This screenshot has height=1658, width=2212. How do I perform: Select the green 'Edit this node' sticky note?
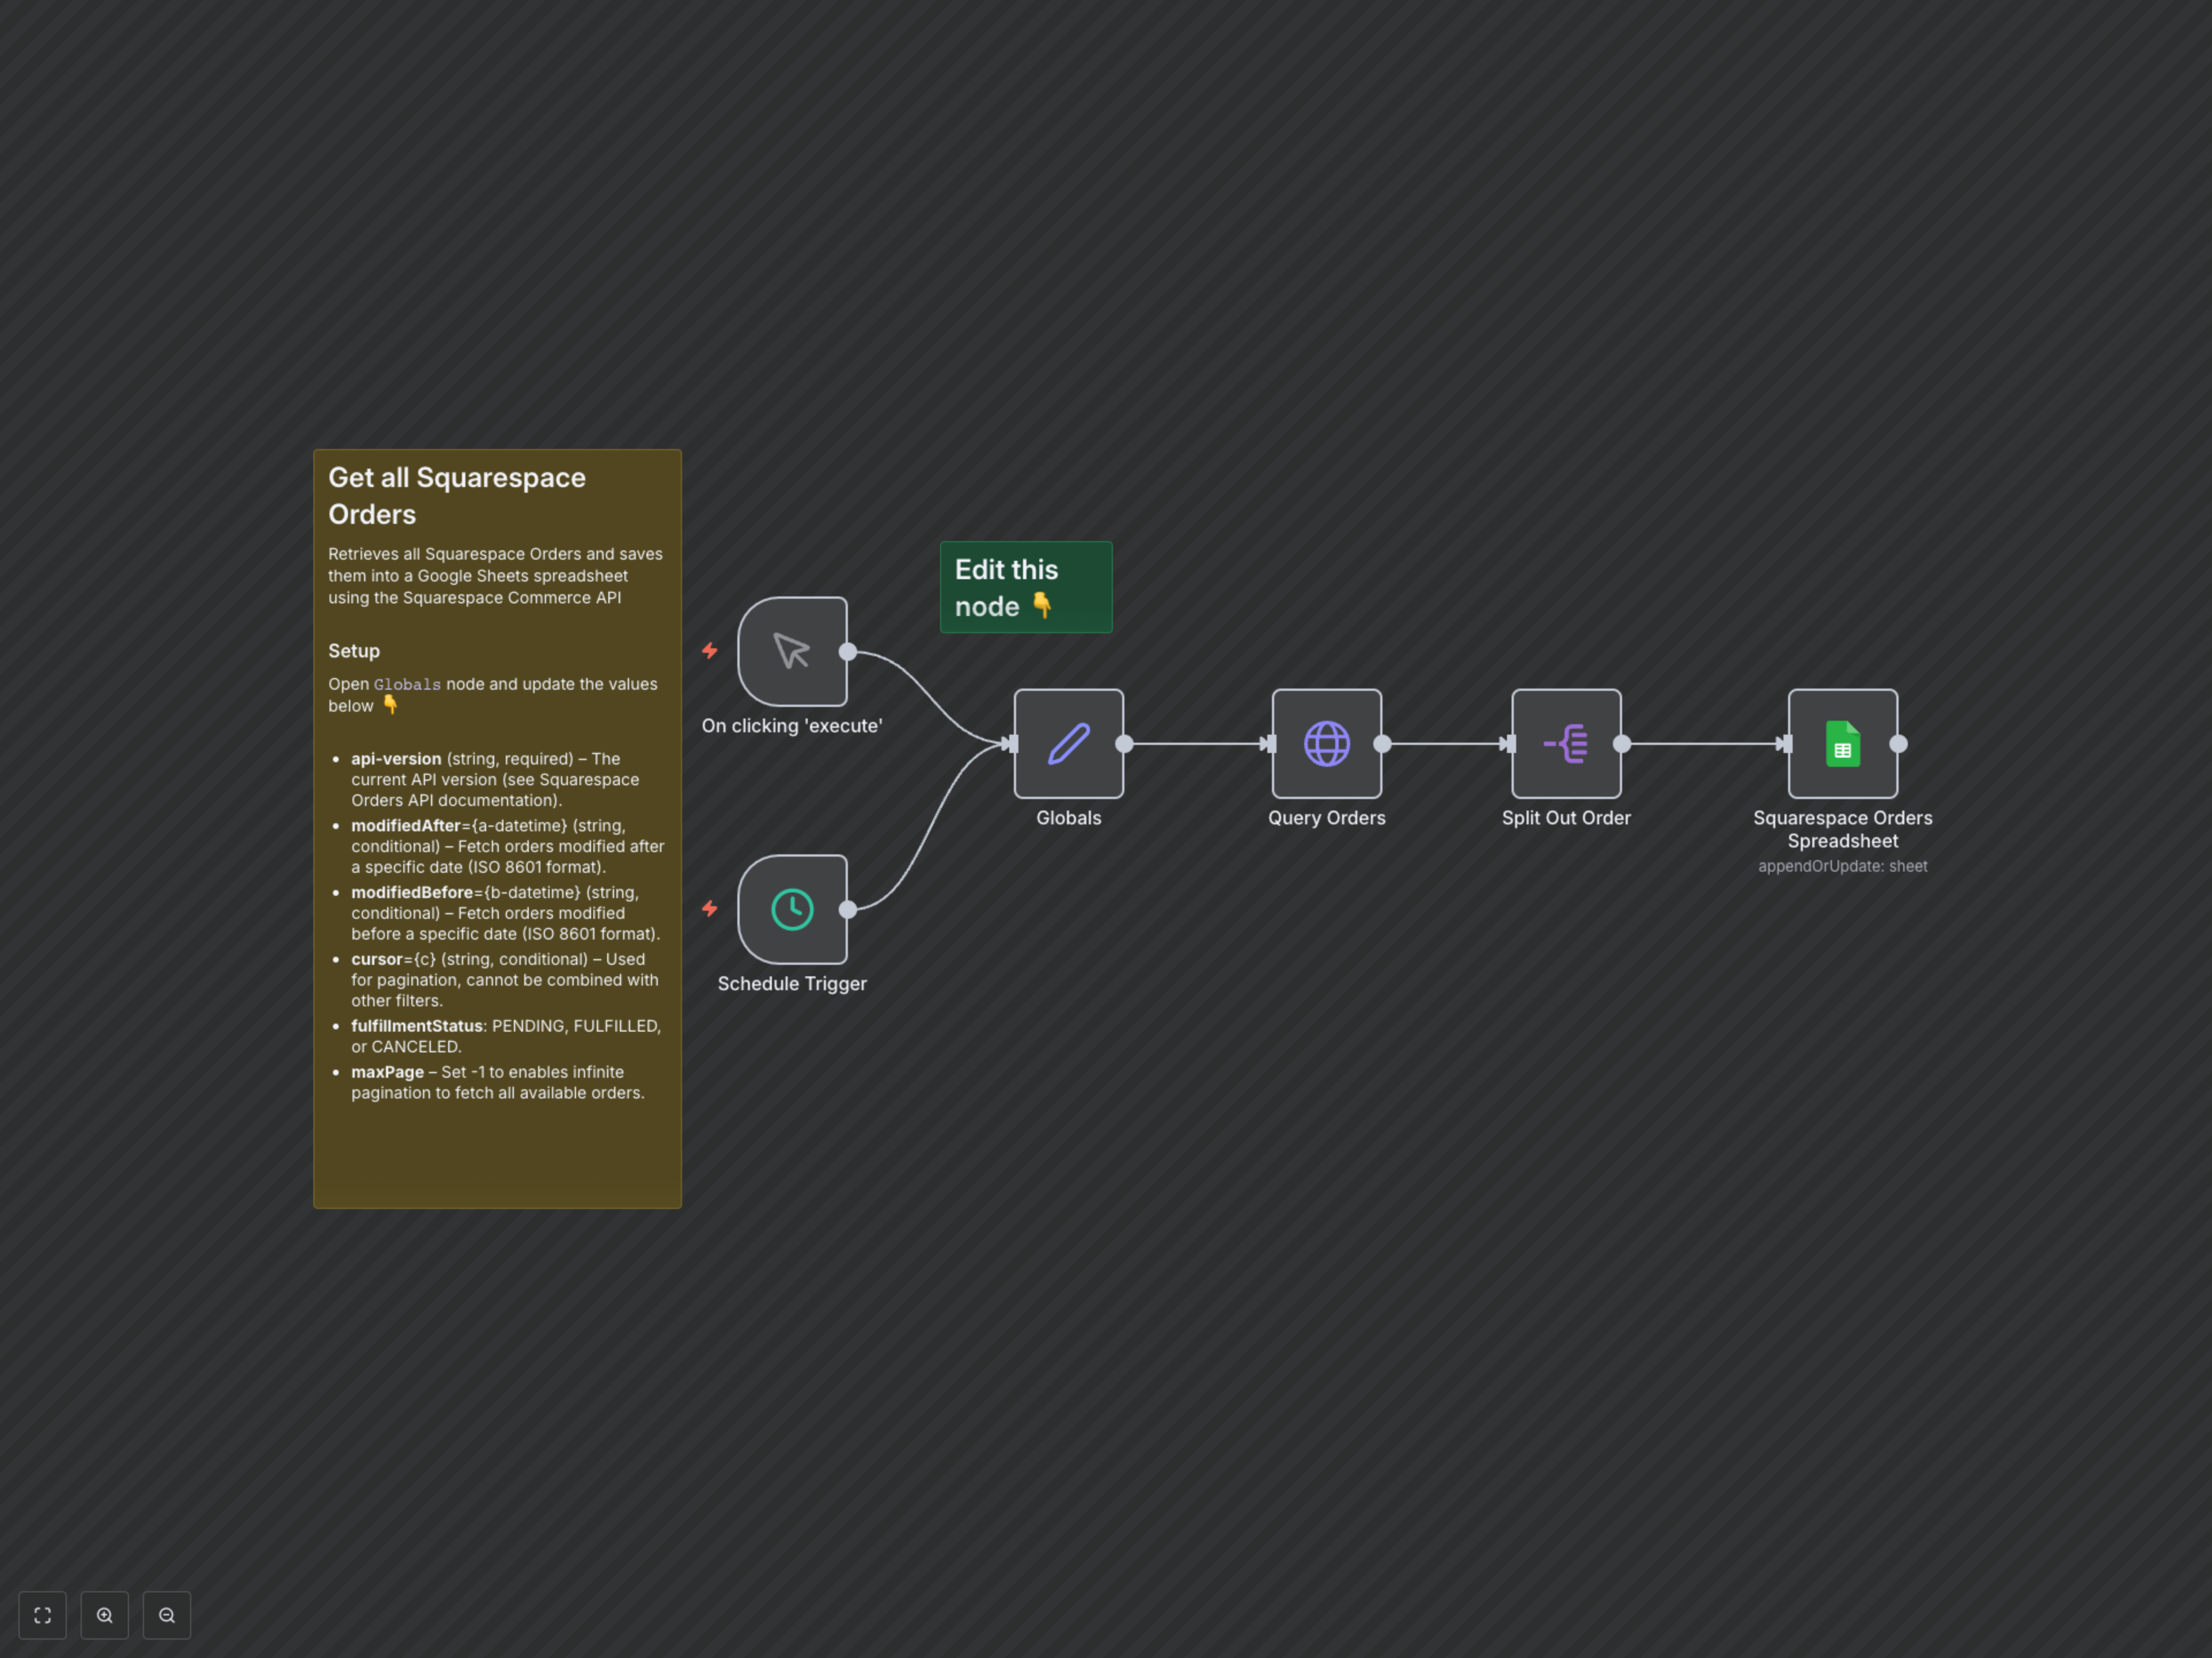click(x=1025, y=587)
